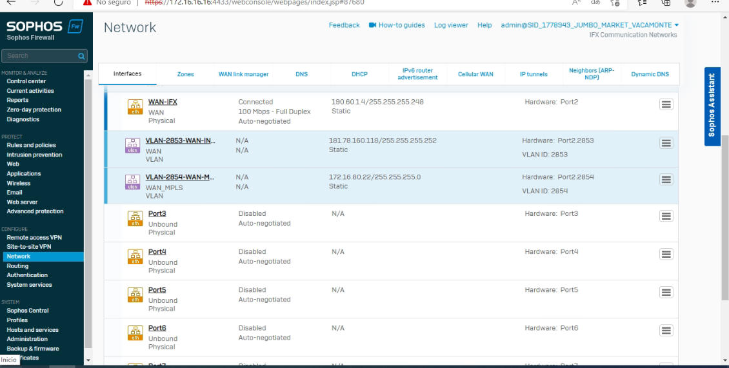
Task: Click the VLAN-2853 vlan interface icon
Action: click(132, 145)
